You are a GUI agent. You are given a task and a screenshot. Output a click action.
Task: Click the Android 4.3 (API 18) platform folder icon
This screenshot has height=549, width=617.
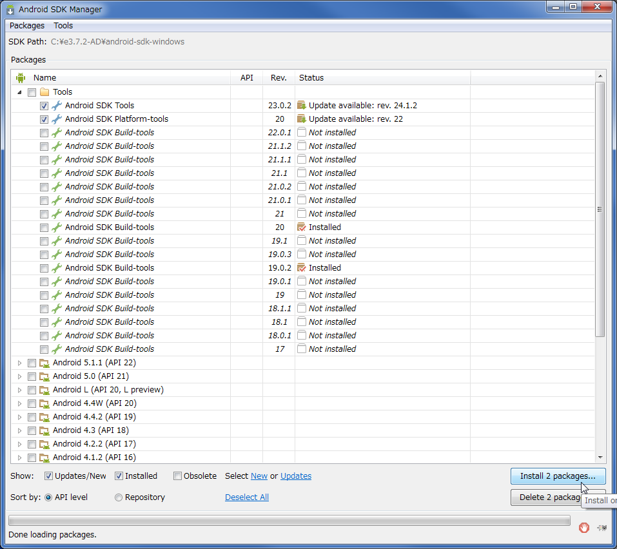click(44, 430)
